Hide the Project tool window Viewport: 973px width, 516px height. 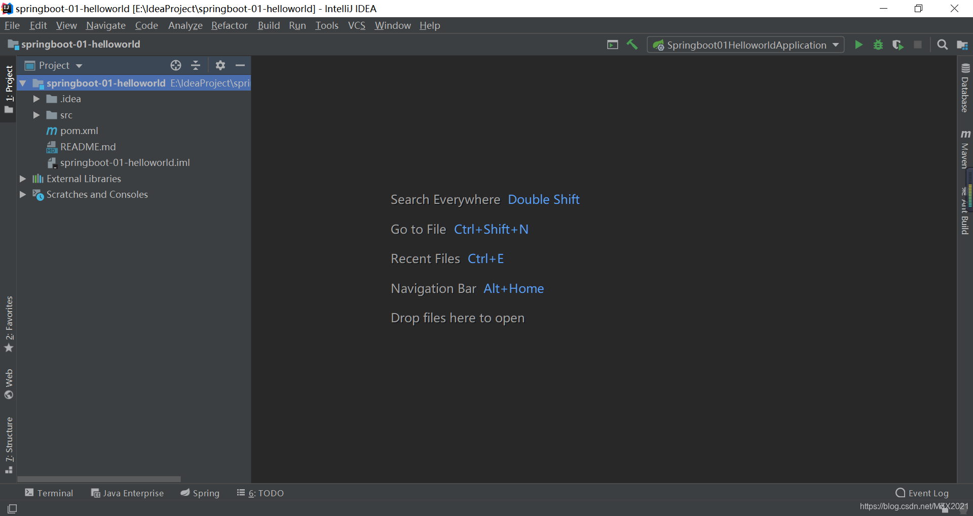point(240,65)
